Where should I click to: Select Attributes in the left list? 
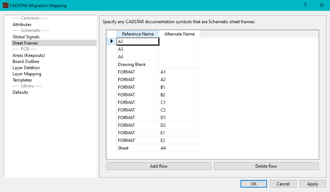click(22, 25)
